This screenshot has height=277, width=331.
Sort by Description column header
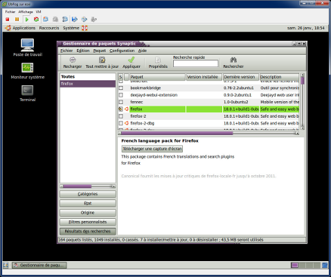point(279,77)
